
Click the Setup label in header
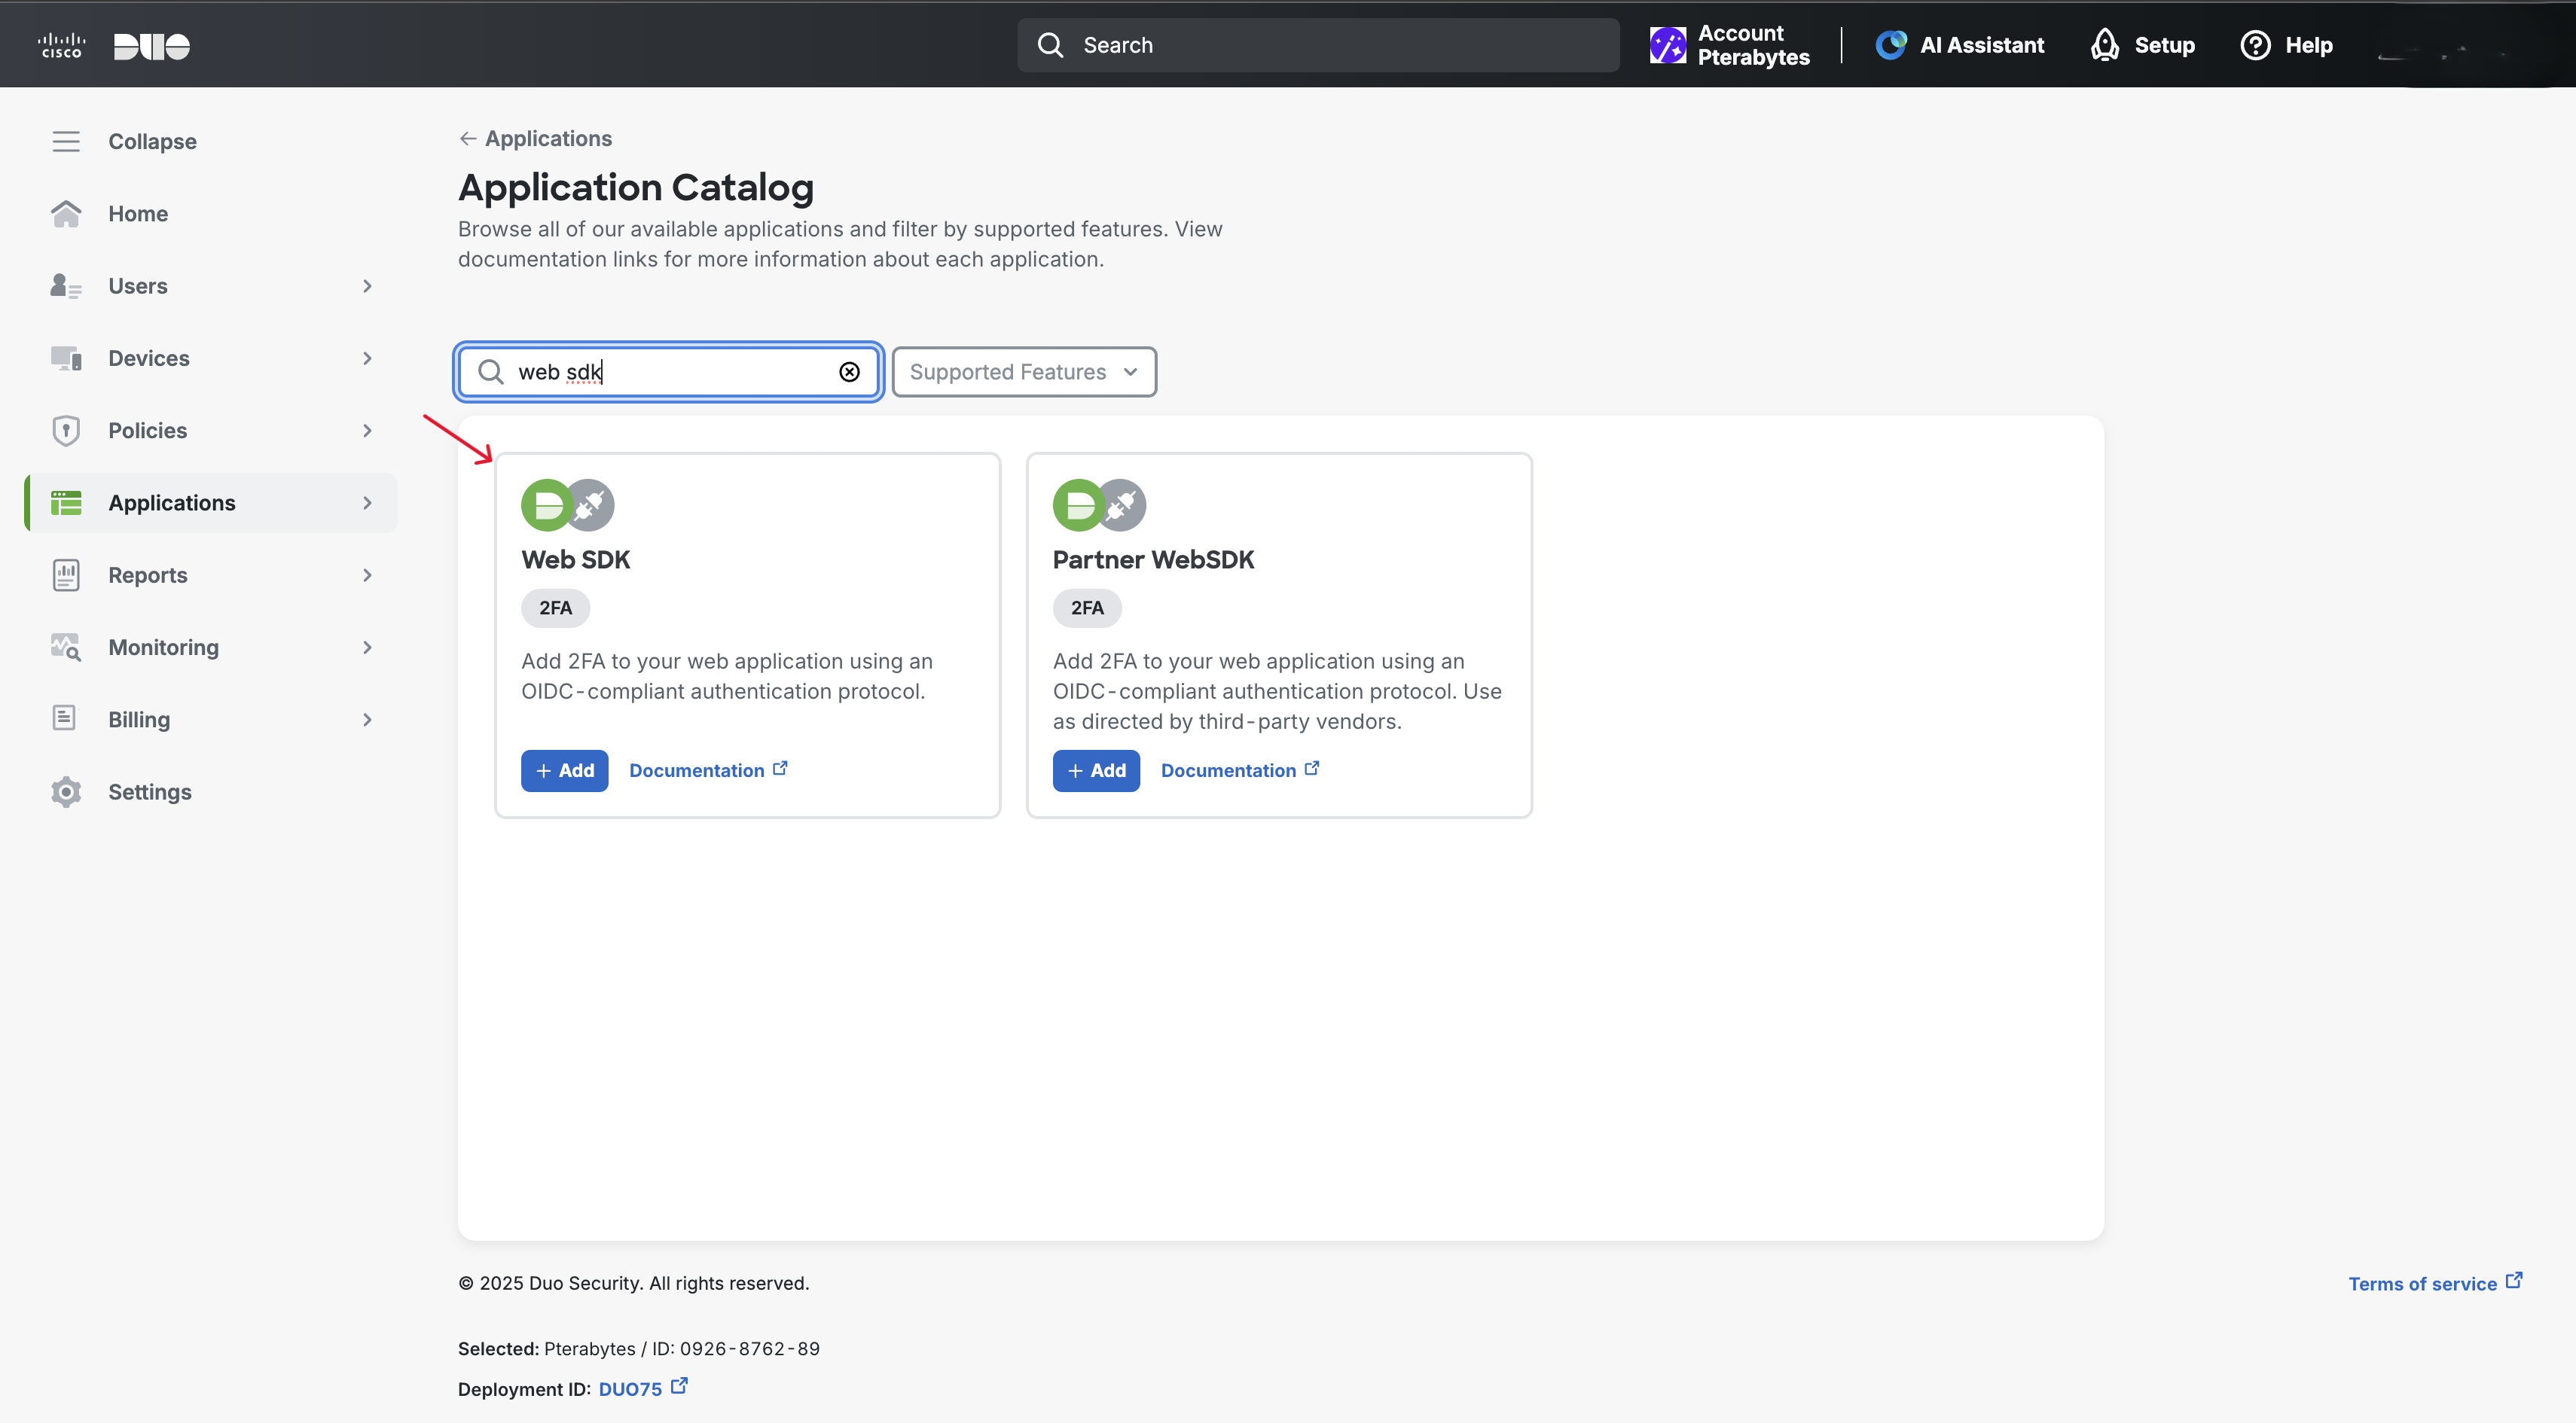pyautogui.click(x=2164, y=45)
